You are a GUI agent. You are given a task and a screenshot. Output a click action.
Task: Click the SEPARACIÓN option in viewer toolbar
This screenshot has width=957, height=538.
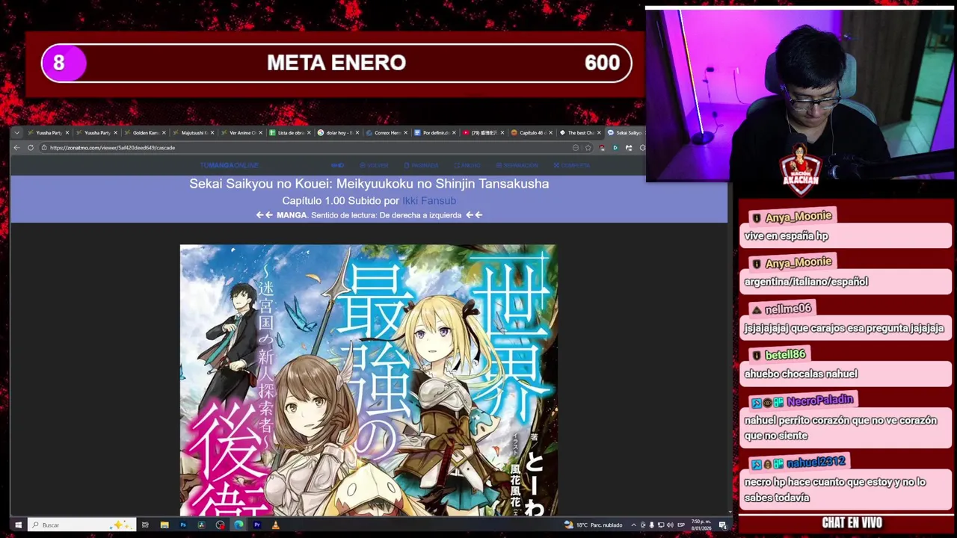(517, 165)
